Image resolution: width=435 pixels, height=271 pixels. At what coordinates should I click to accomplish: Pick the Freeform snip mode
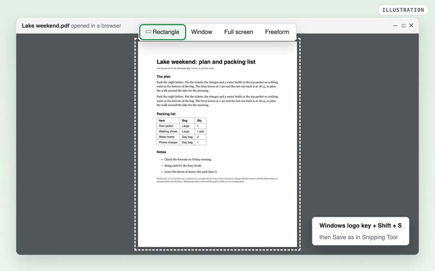pos(277,32)
